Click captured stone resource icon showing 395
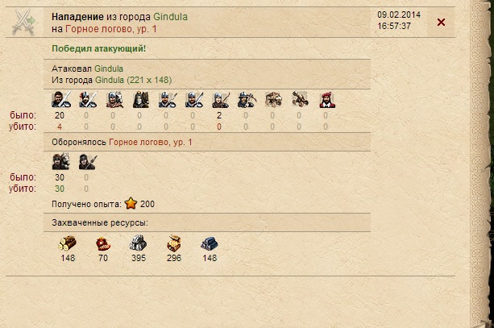Screen dimensions: 494x328 tap(138, 243)
